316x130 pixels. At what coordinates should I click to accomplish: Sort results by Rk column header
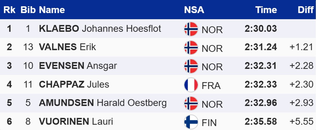pyautogui.click(x=9, y=10)
